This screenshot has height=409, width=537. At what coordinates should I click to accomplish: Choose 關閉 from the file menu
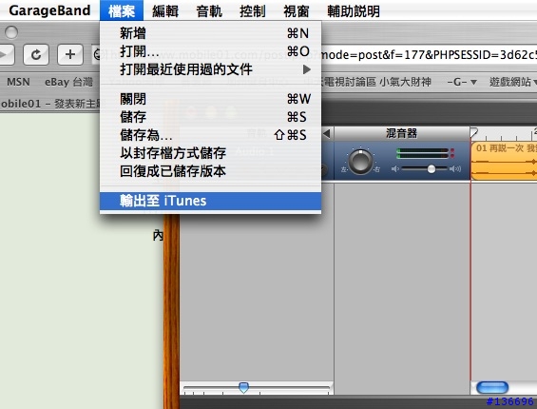(210, 99)
